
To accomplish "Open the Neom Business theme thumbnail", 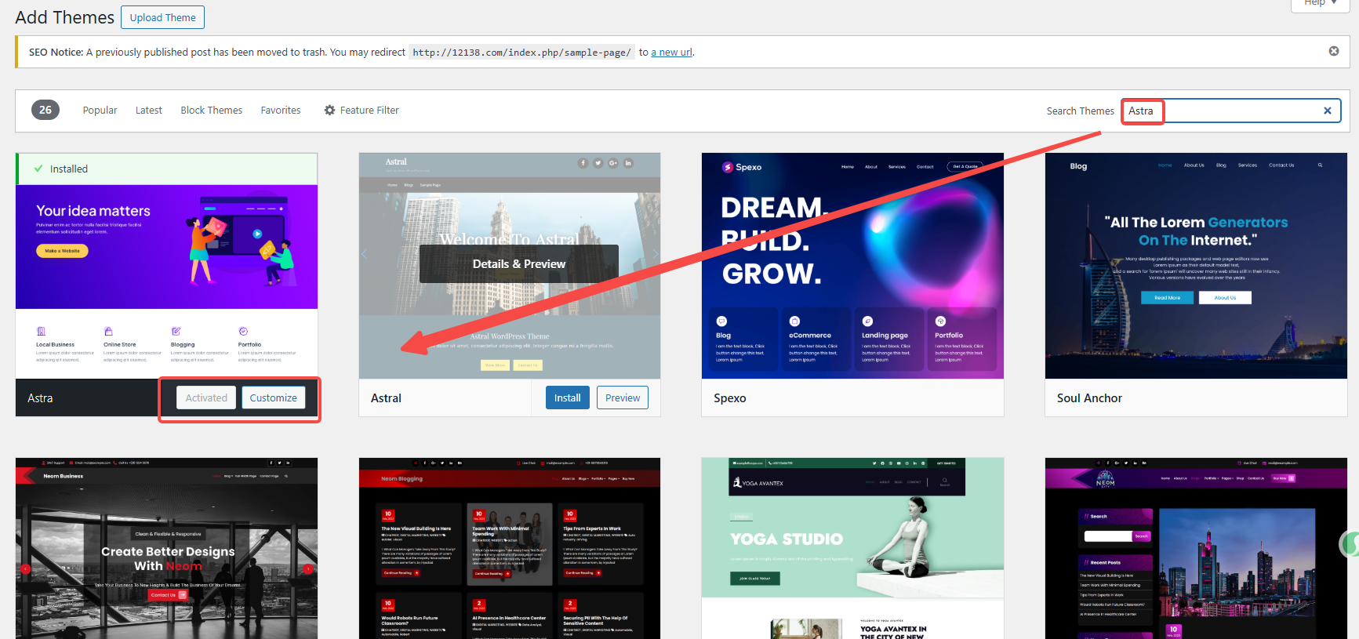I will tap(167, 548).
